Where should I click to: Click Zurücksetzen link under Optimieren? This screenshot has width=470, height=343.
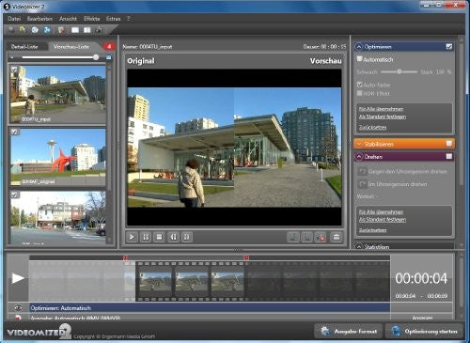[x=373, y=127]
